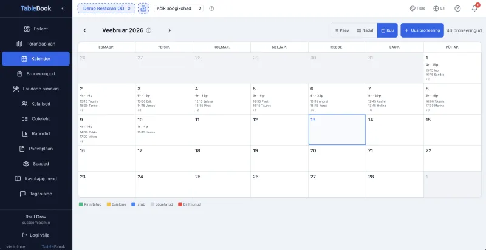Create new booking with Uus broneering
Image resolution: width=486 pixels, height=250 pixels.
click(422, 30)
